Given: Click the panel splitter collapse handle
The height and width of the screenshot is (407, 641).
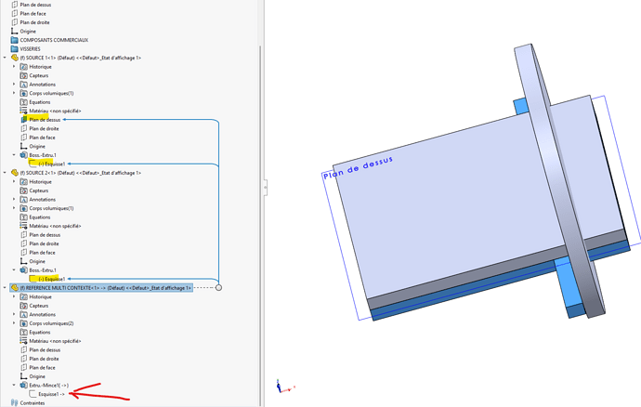Looking at the screenshot, I should [265, 188].
